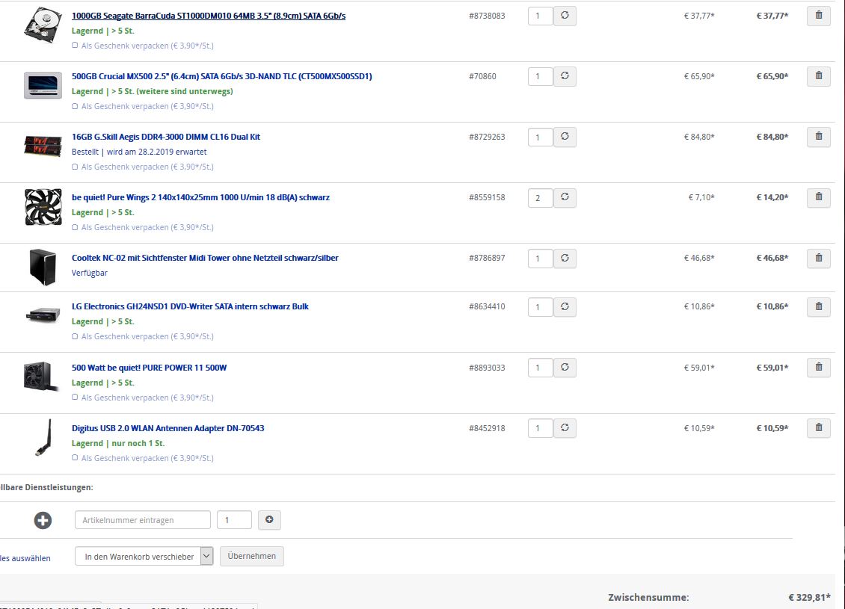The image size is (845, 609).
Task: Delete the Seagate BarraCuda item with trash icon
Action: point(819,16)
